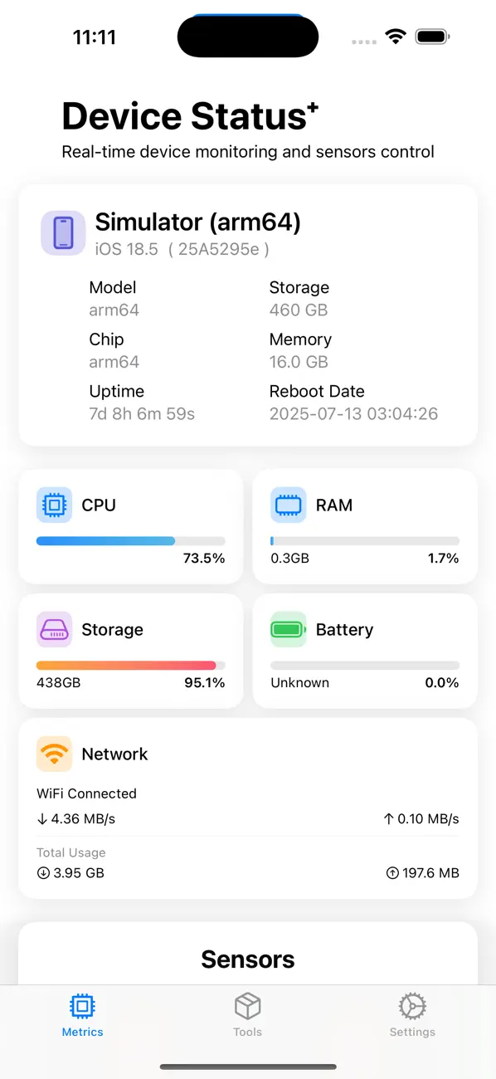Switch to the Metrics tab

click(82, 1014)
